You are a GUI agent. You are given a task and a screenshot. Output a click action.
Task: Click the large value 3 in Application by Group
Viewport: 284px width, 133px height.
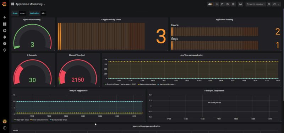[161, 37]
